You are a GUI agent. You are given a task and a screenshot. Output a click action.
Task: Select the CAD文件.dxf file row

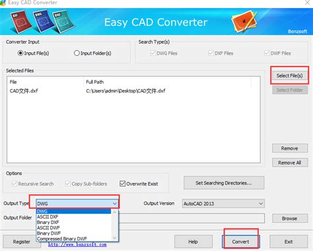(133, 90)
